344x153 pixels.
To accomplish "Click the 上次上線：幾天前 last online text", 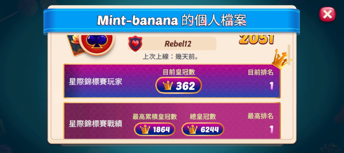I will tap(171, 57).
